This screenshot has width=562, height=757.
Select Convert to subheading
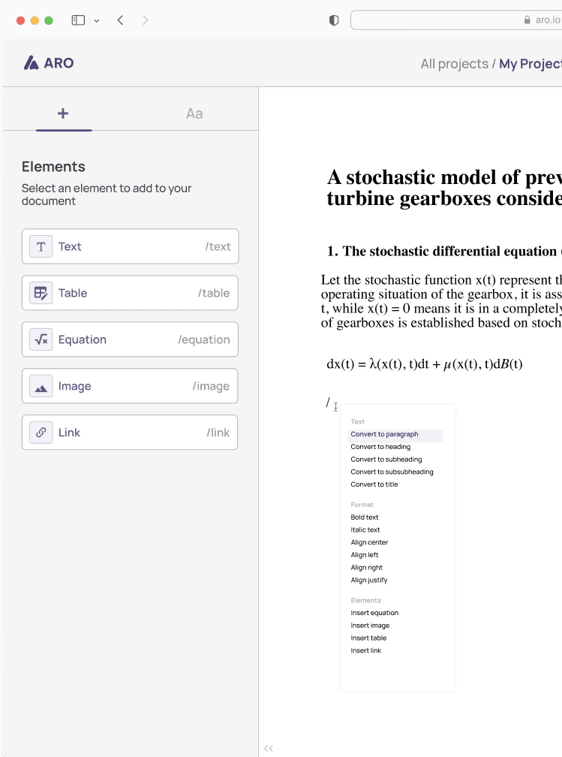coord(386,459)
